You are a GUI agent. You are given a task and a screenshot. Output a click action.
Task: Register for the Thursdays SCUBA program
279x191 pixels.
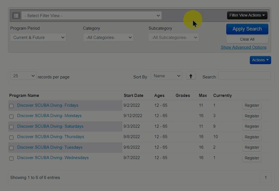(252, 137)
